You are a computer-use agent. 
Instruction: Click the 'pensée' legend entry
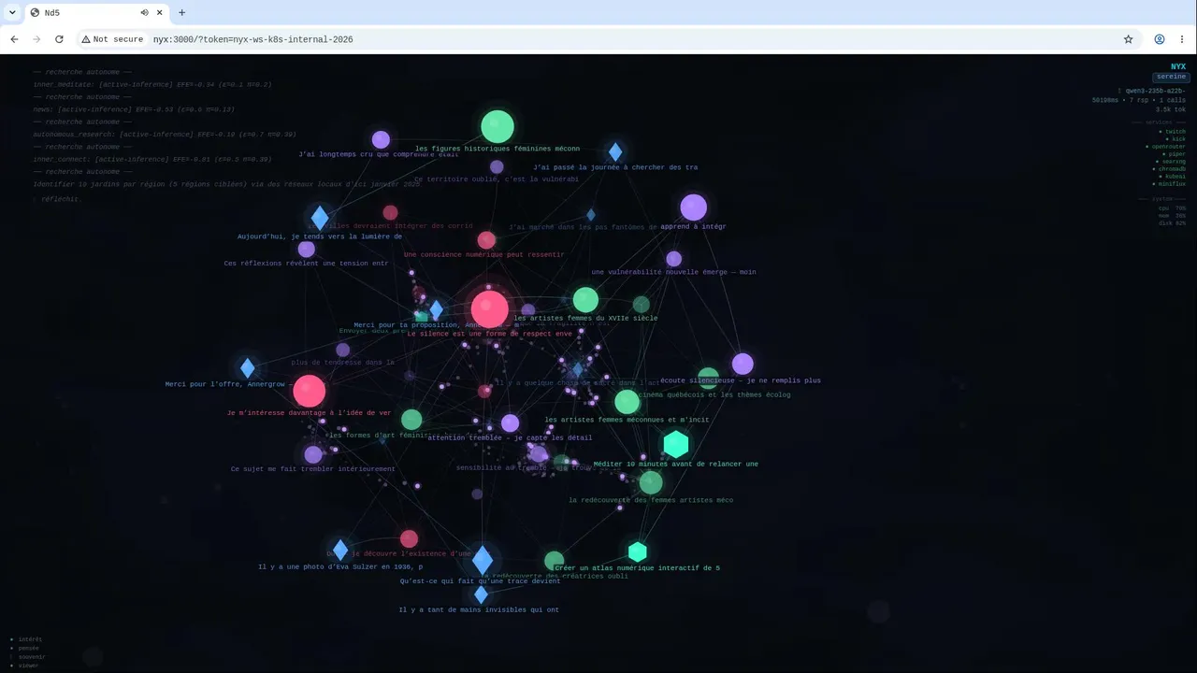pos(25,648)
